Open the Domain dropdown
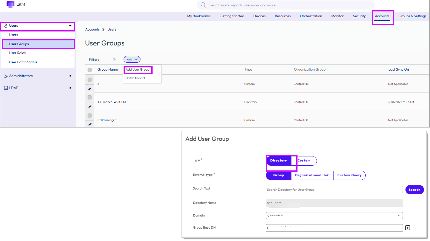The image size is (430, 241). click(334, 216)
